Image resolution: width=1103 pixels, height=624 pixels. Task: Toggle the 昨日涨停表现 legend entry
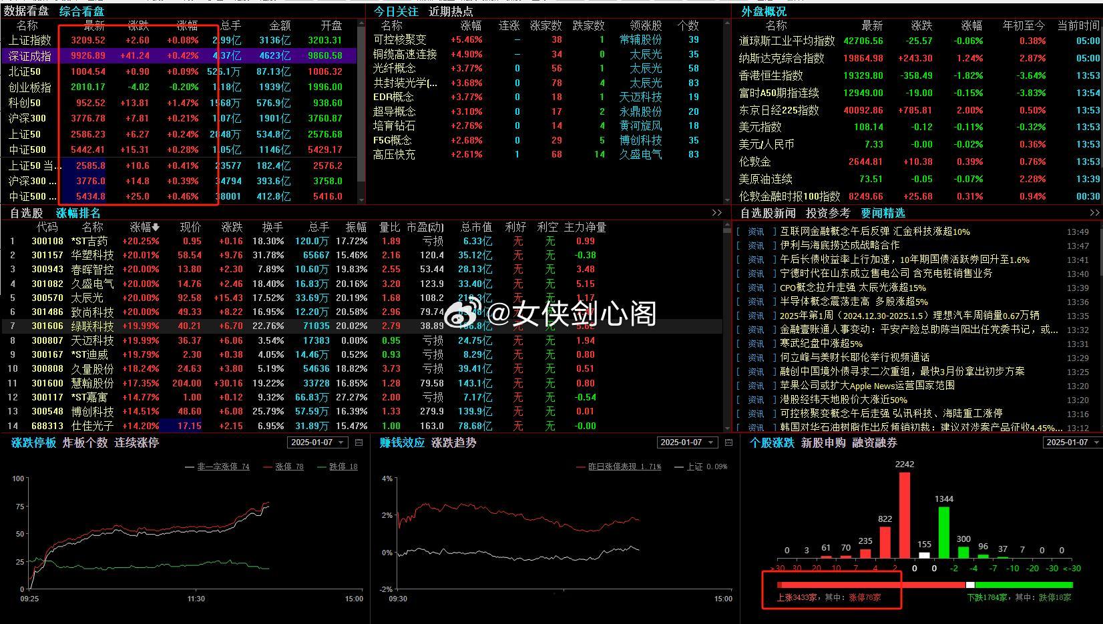pos(619,466)
